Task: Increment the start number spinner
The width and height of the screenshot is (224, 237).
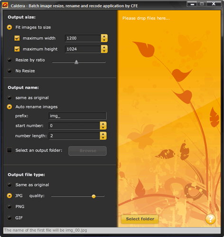Action: pyautogui.click(x=103, y=124)
